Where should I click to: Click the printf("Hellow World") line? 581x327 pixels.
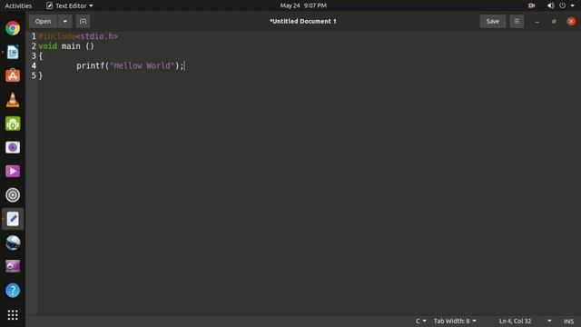coord(130,66)
